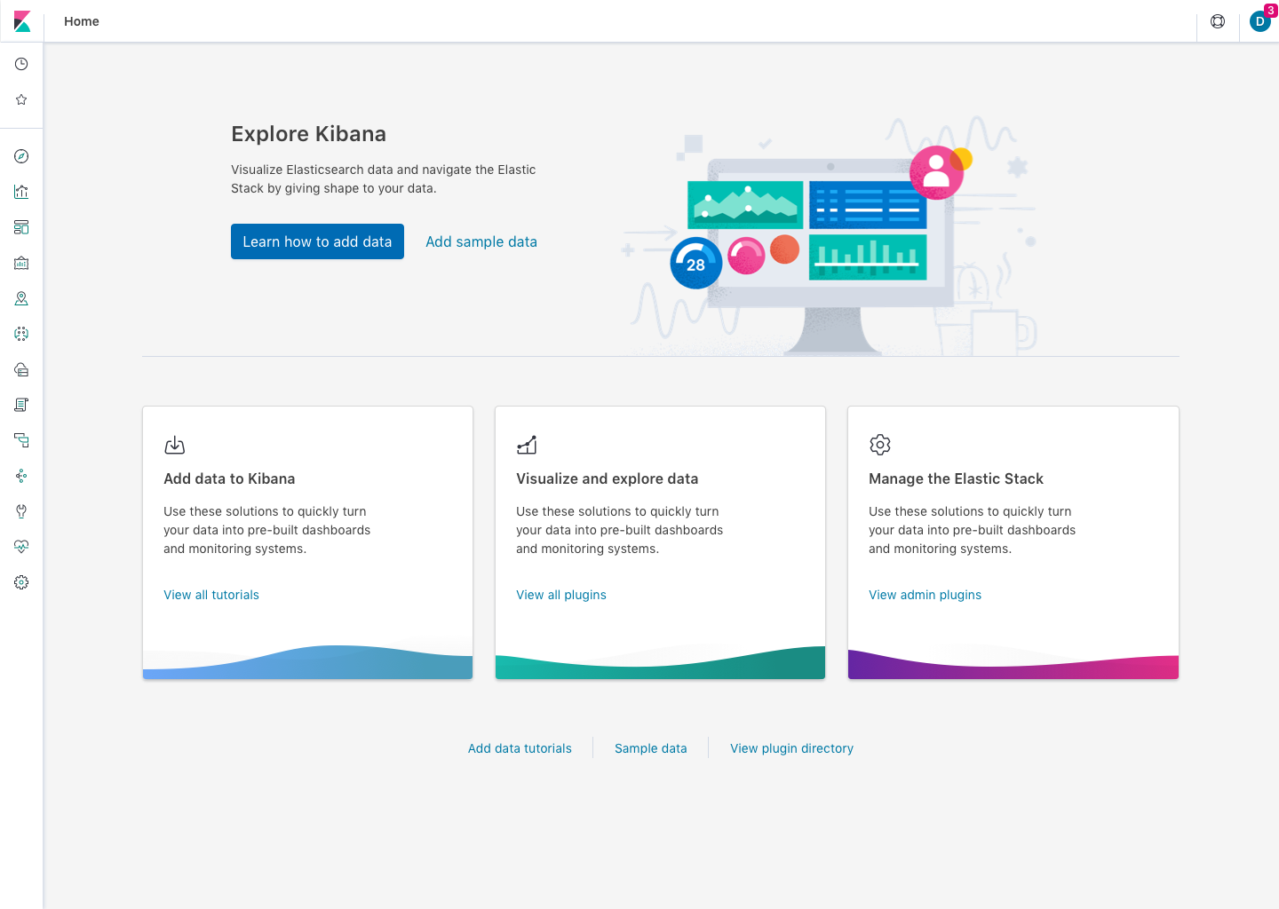The height and width of the screenshot is (909, 1279).
Task: Open Canvas icon in sidebar
Action: coord(21,263)
